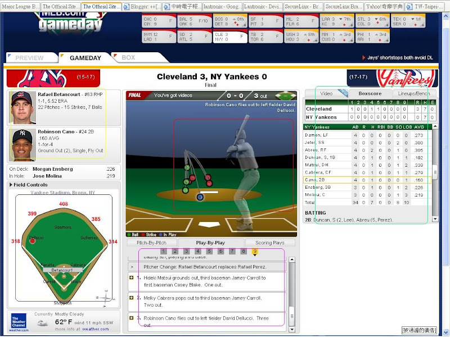Screen dimensions: 450x337
Task: Click plus icon on LAA vs KC scorecard
Action: tap(351, 25)
